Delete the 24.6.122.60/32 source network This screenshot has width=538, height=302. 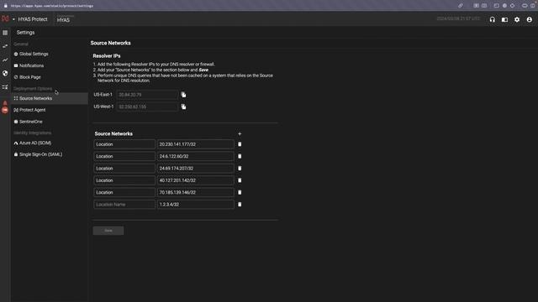(240, 156)
